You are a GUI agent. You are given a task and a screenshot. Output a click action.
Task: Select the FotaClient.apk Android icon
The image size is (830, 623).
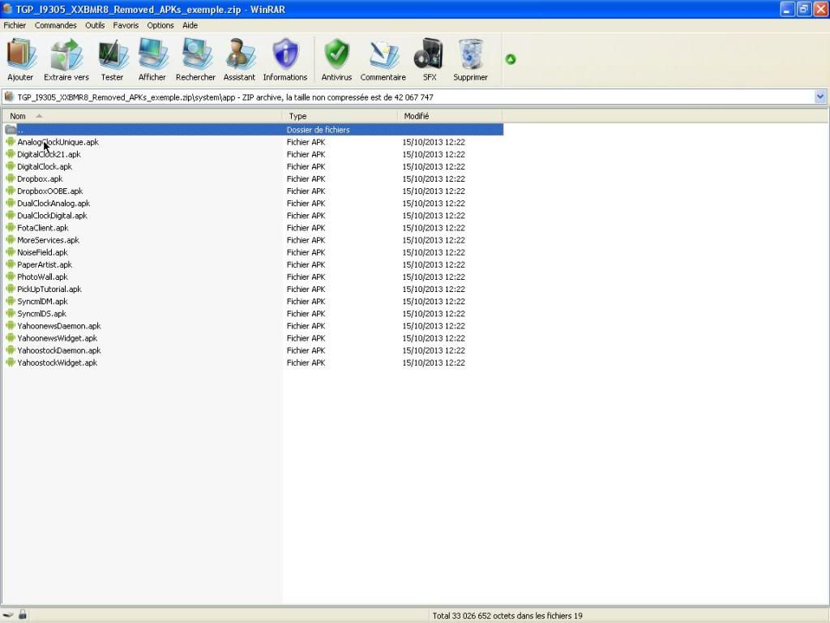10,228
